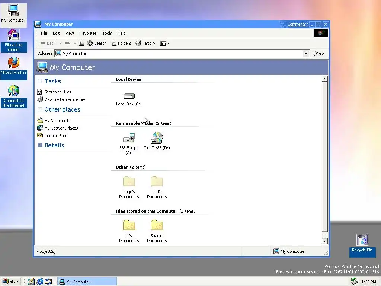This screenshot has height=286, width=381.
Task: Click the Windows flag throbber icon
Action: click(321, 33)
